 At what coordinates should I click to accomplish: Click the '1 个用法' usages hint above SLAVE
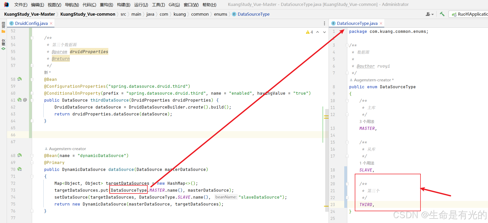(367, 163)
